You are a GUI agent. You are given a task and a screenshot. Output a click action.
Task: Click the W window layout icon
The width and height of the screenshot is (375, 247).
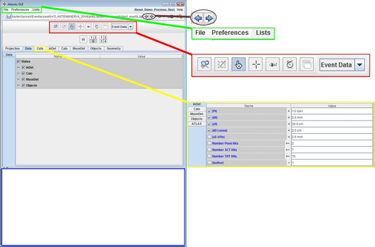(x=83, y=40)
